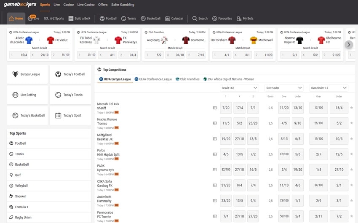Expand the Over/Under 1.5 market dropdown
This screenshot has height=223, width=358.
point(329,88)
